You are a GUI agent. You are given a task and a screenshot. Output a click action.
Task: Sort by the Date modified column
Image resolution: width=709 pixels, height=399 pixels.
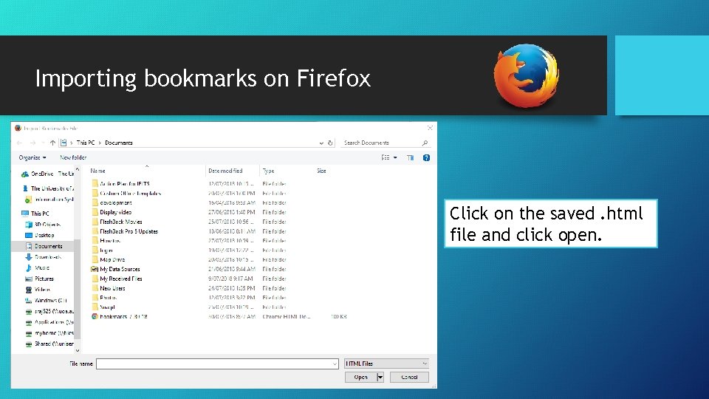[x=225, y=171]
